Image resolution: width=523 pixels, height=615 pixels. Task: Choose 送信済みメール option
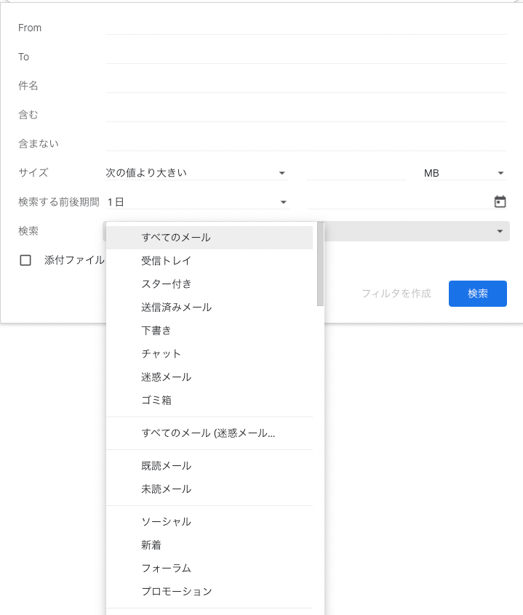(x=209, y=307)
